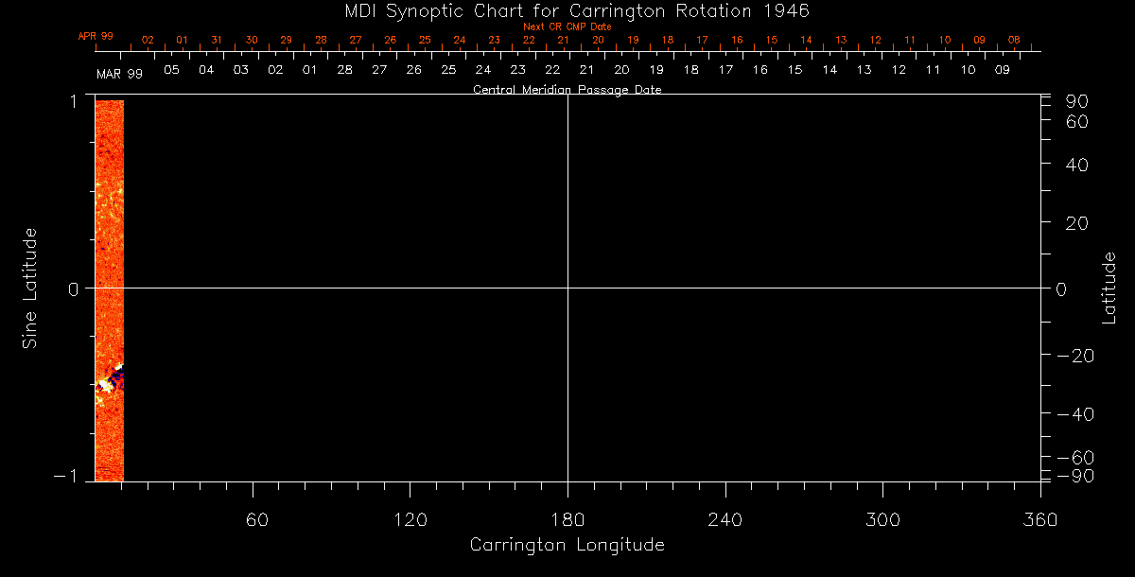
Task: Select white date 05 on the passage timeline
Action: pos(171,70)
